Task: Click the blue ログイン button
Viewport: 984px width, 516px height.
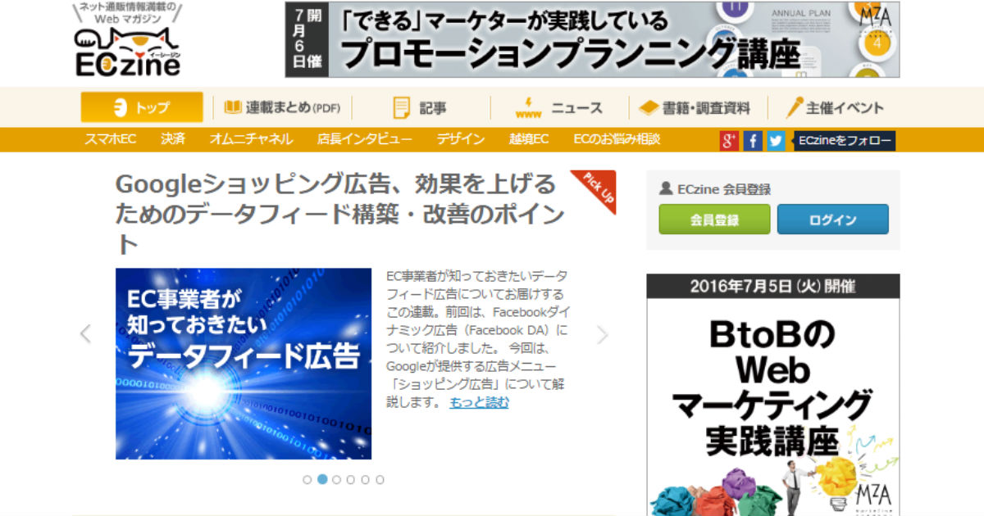Action: (832, 220)
